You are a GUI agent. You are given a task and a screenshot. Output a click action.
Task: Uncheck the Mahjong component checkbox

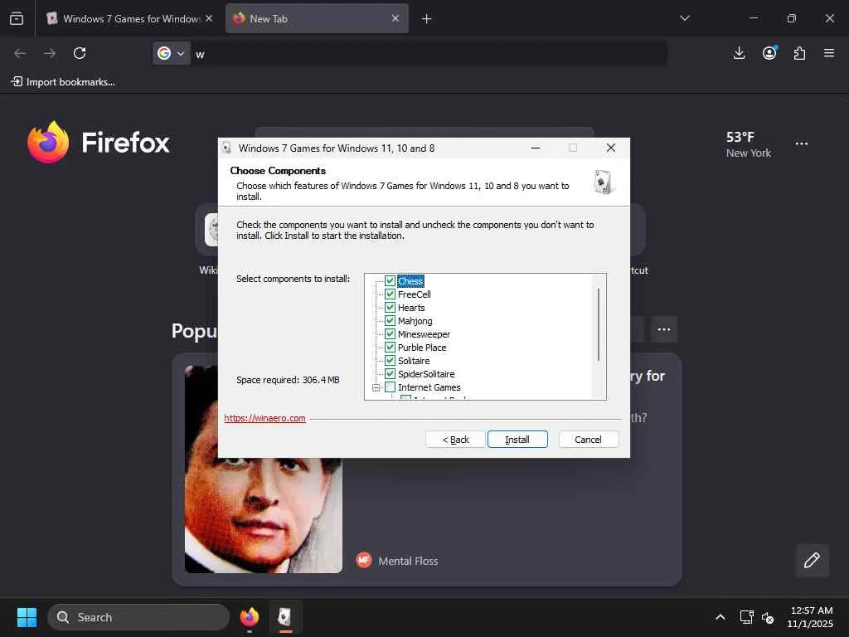point(390,321)
